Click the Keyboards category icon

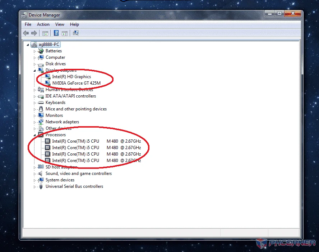(x=41, y=103)
